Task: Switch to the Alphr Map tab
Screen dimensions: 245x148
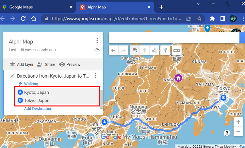Action: (x=115, y=7)
